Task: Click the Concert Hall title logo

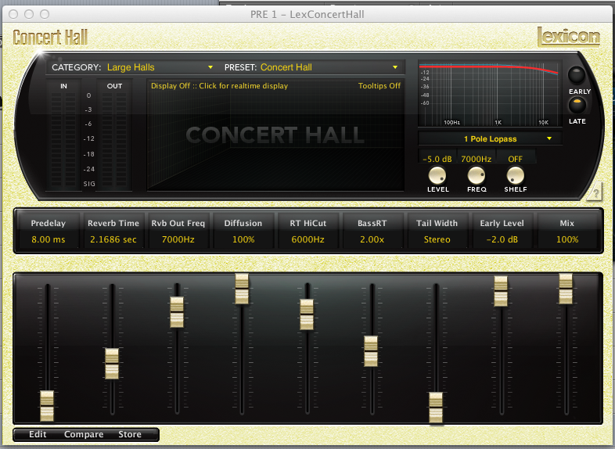Action: coord(50,38)
